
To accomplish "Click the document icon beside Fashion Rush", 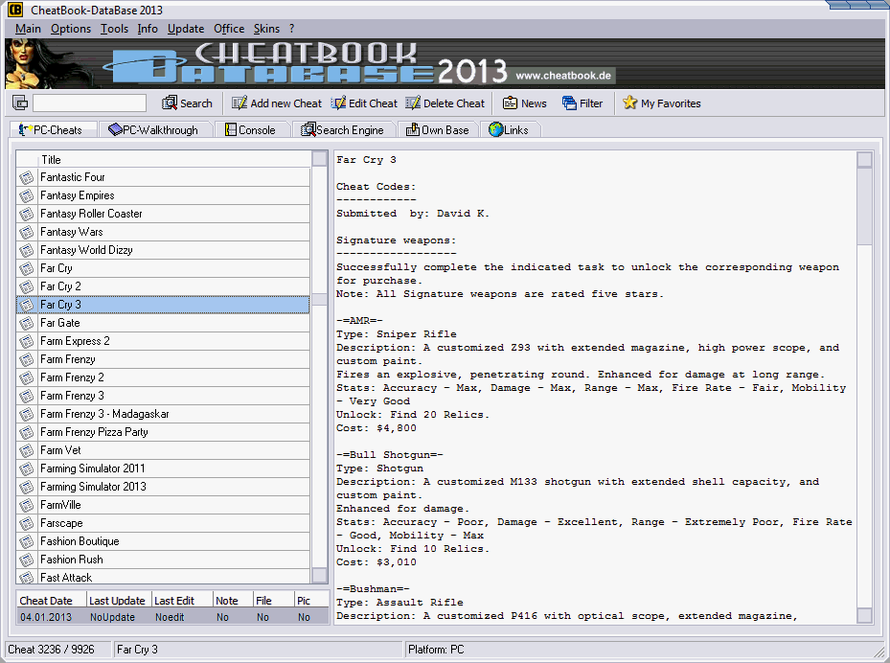I will tap(27, 560).
